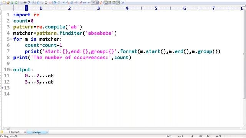The width and height of the screenshot is (246, 138).
Task: Click '.format' on line 7
Action: [x=127, y=51]
